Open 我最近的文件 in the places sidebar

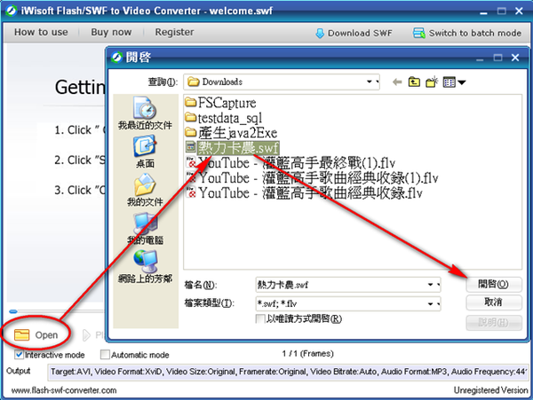[x=145, y=113]
